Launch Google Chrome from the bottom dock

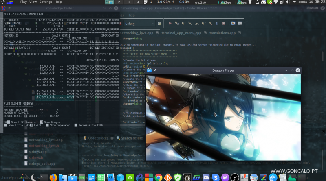click(159, 178)
